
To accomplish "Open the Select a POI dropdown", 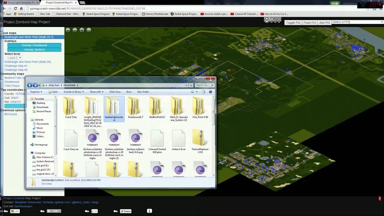I will coord(358,22).
